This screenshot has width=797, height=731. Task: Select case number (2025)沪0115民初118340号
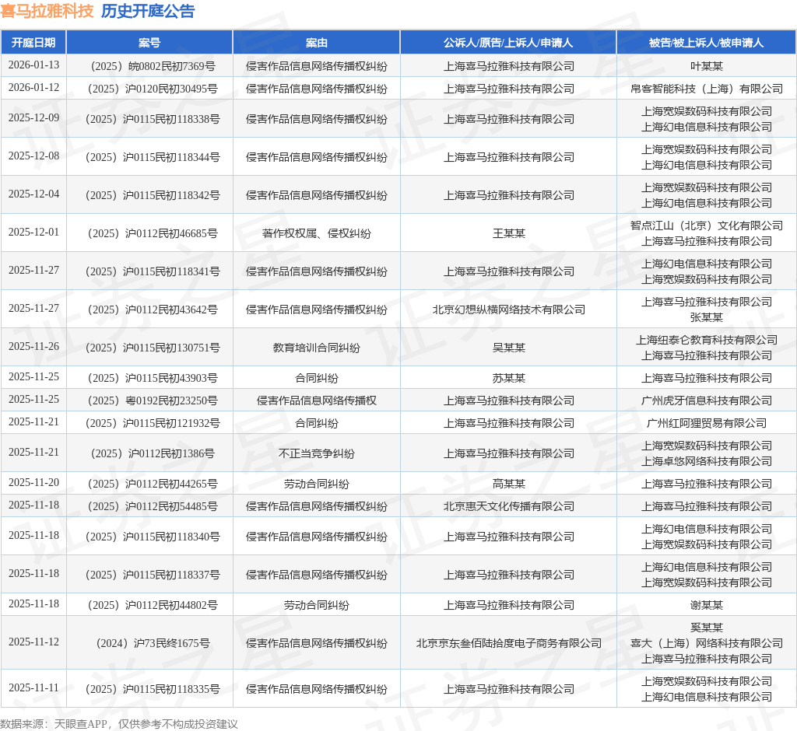point(153,537)
